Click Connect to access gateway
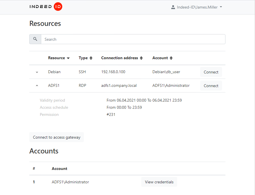 (57, 137)
